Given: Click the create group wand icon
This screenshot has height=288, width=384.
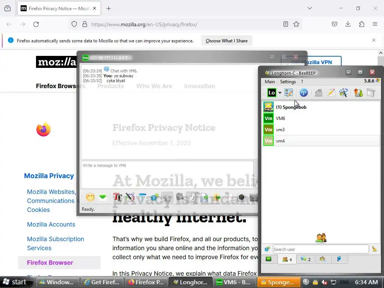Looking at the screenshot, I should click(343, 93).
